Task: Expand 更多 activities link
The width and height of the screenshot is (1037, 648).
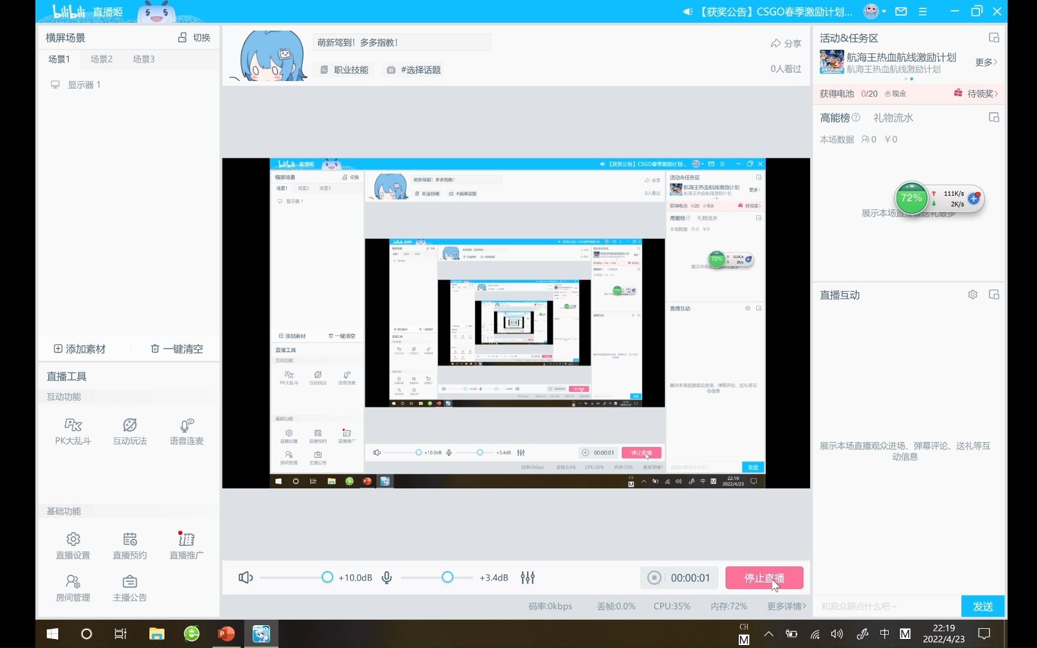Action: click(986, 62)
